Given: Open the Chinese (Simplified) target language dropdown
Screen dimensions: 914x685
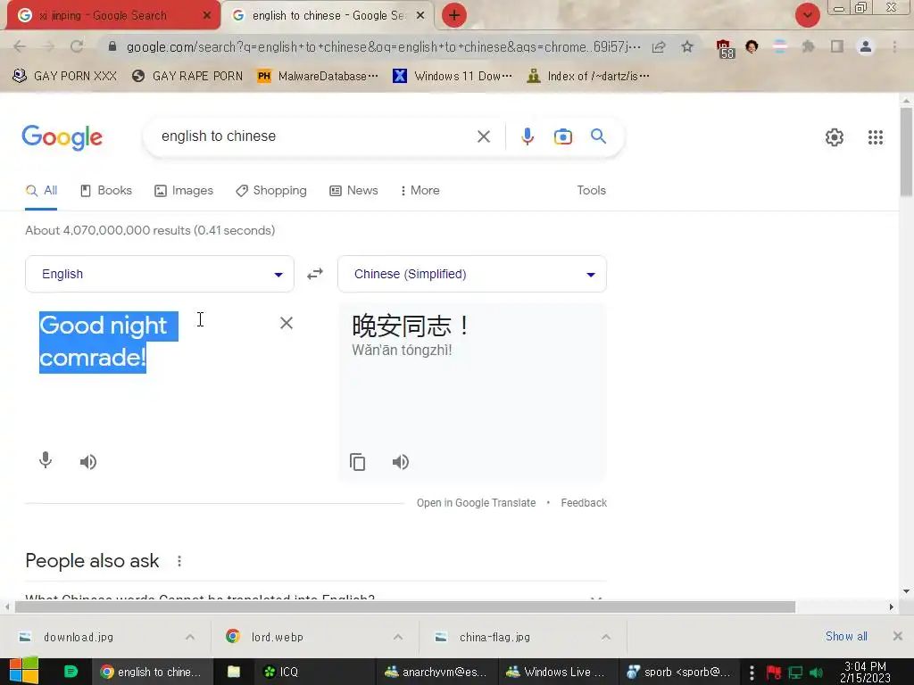Looking at the screenshot, I should coord(471,274).
